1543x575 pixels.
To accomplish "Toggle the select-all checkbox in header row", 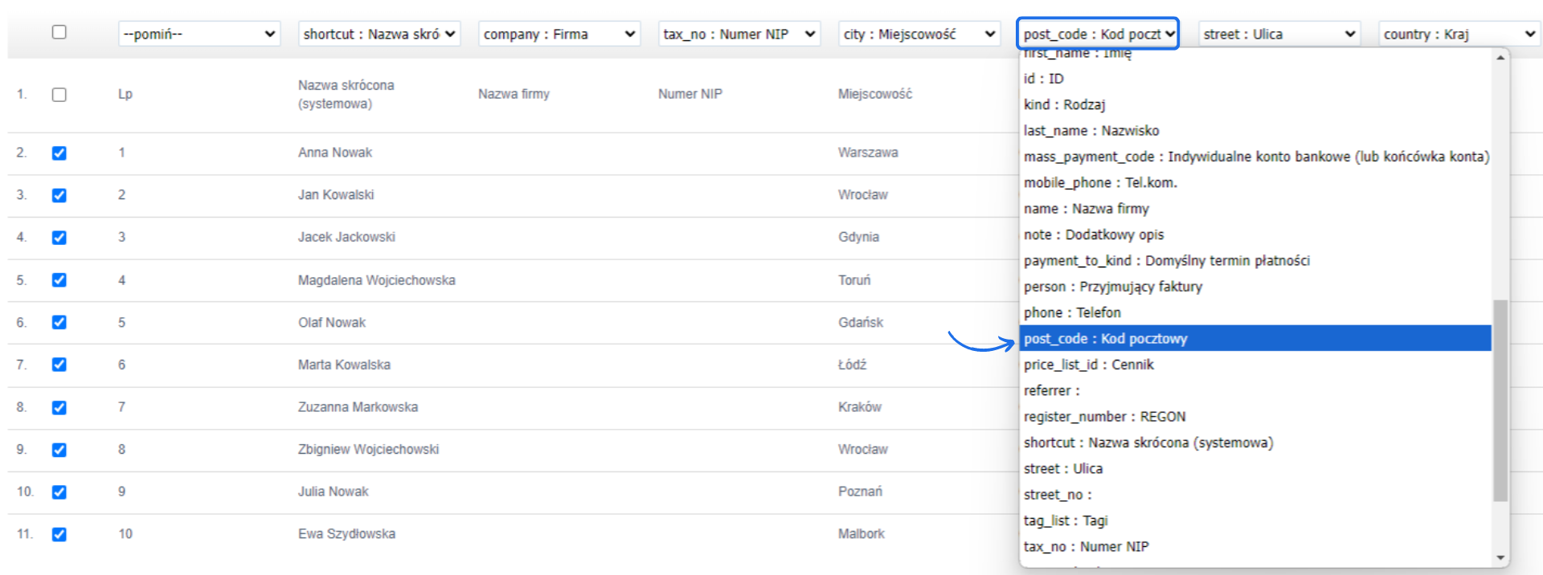I will click(x=59, y=32).
